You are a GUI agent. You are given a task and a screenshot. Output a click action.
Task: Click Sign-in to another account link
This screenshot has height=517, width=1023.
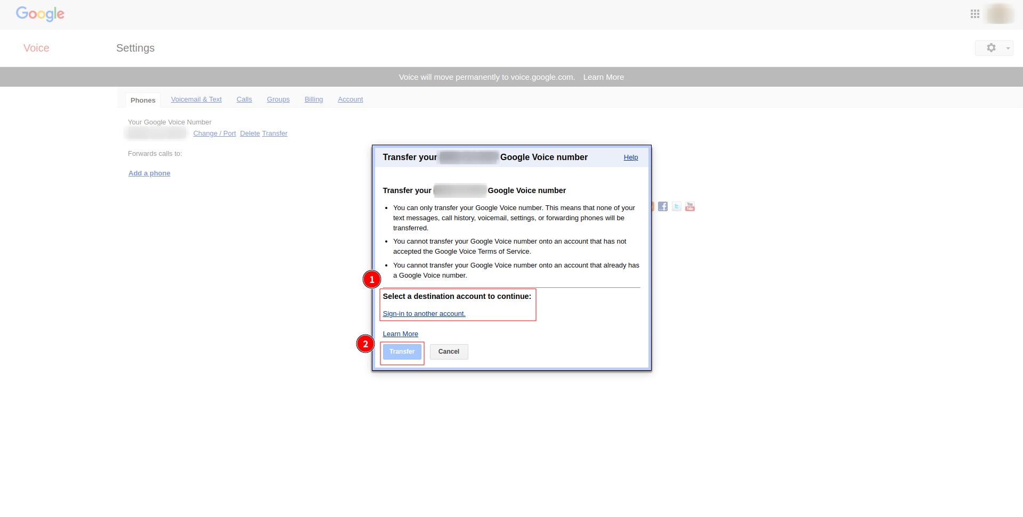[x=424, y=314]
